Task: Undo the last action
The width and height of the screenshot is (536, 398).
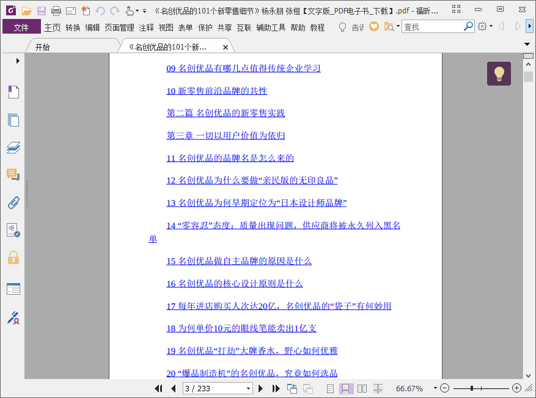Action: coord(100,11)
